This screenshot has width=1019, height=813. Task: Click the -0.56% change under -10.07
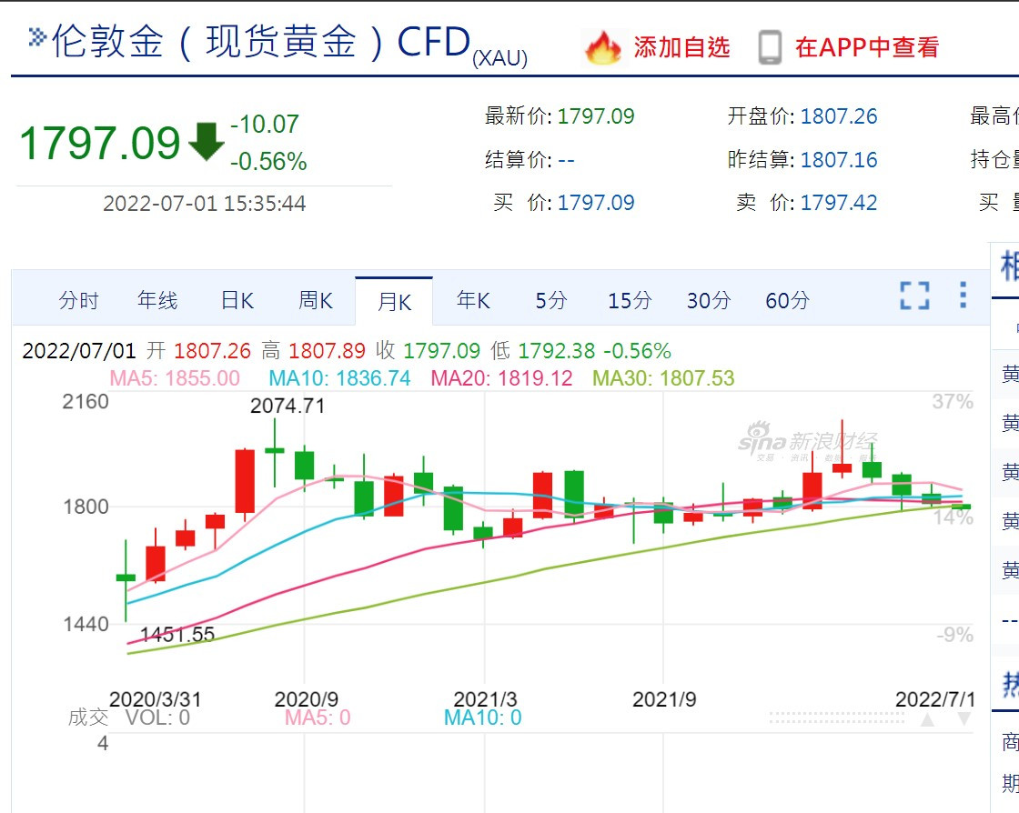[268, 162]
